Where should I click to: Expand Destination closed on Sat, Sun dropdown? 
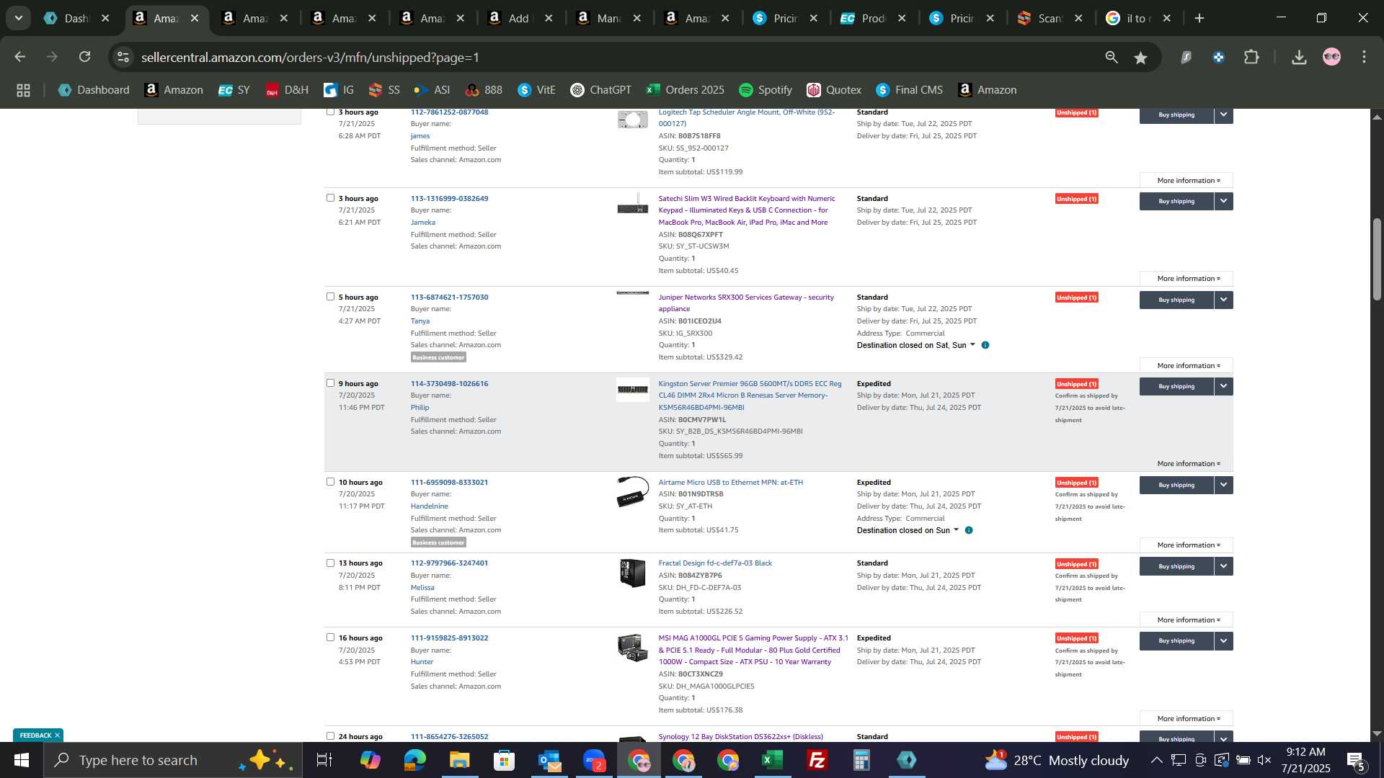[x=972, y=345]
